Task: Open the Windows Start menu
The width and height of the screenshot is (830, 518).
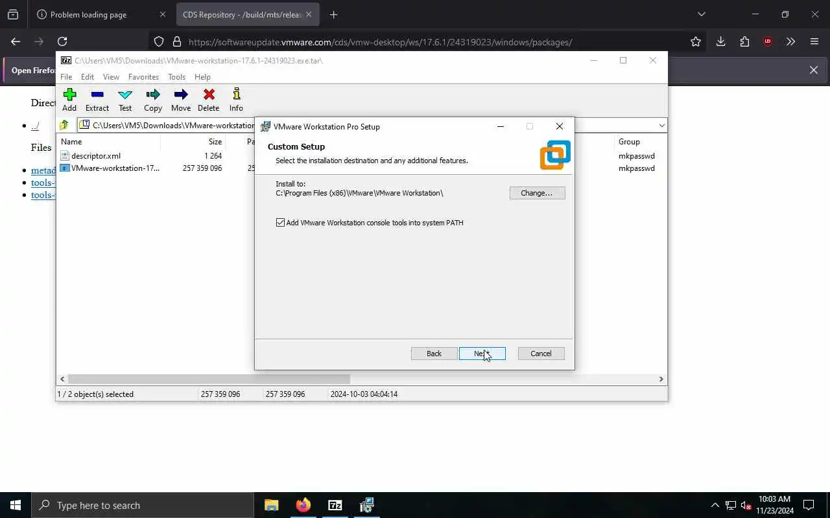Action: (x=16, y=505)
